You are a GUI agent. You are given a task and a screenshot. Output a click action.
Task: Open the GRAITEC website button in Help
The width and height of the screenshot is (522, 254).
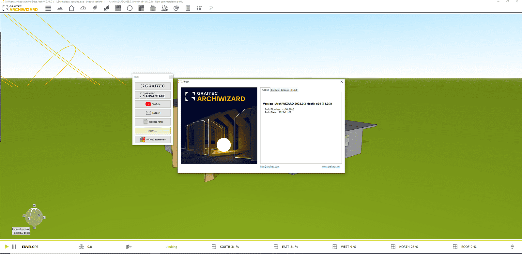pos(153,86)
